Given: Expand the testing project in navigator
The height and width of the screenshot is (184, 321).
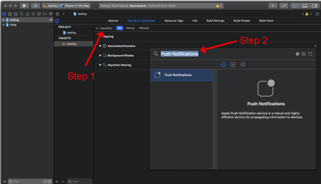Looking at the screenshot, I should pos(3,20).
